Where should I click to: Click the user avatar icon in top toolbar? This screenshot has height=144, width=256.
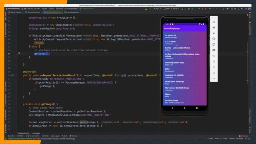coord(250,9)
